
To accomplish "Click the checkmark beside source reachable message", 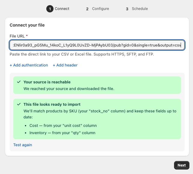I will point(19,82).
